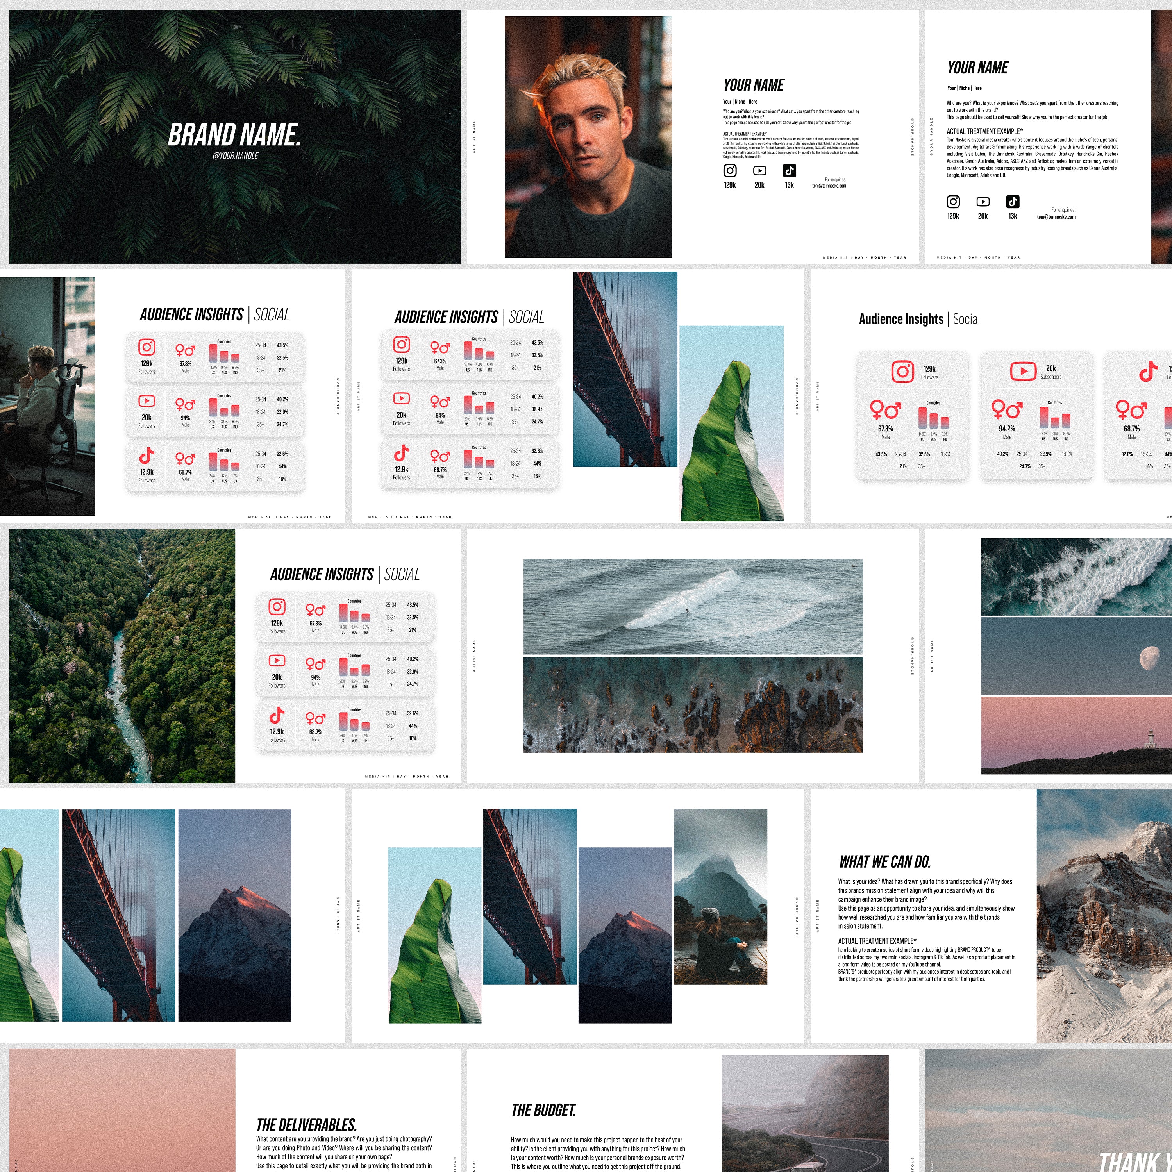
Task: Click the @YOUR.HANDLE text under BRAND NAME
Action: [235, 156]
